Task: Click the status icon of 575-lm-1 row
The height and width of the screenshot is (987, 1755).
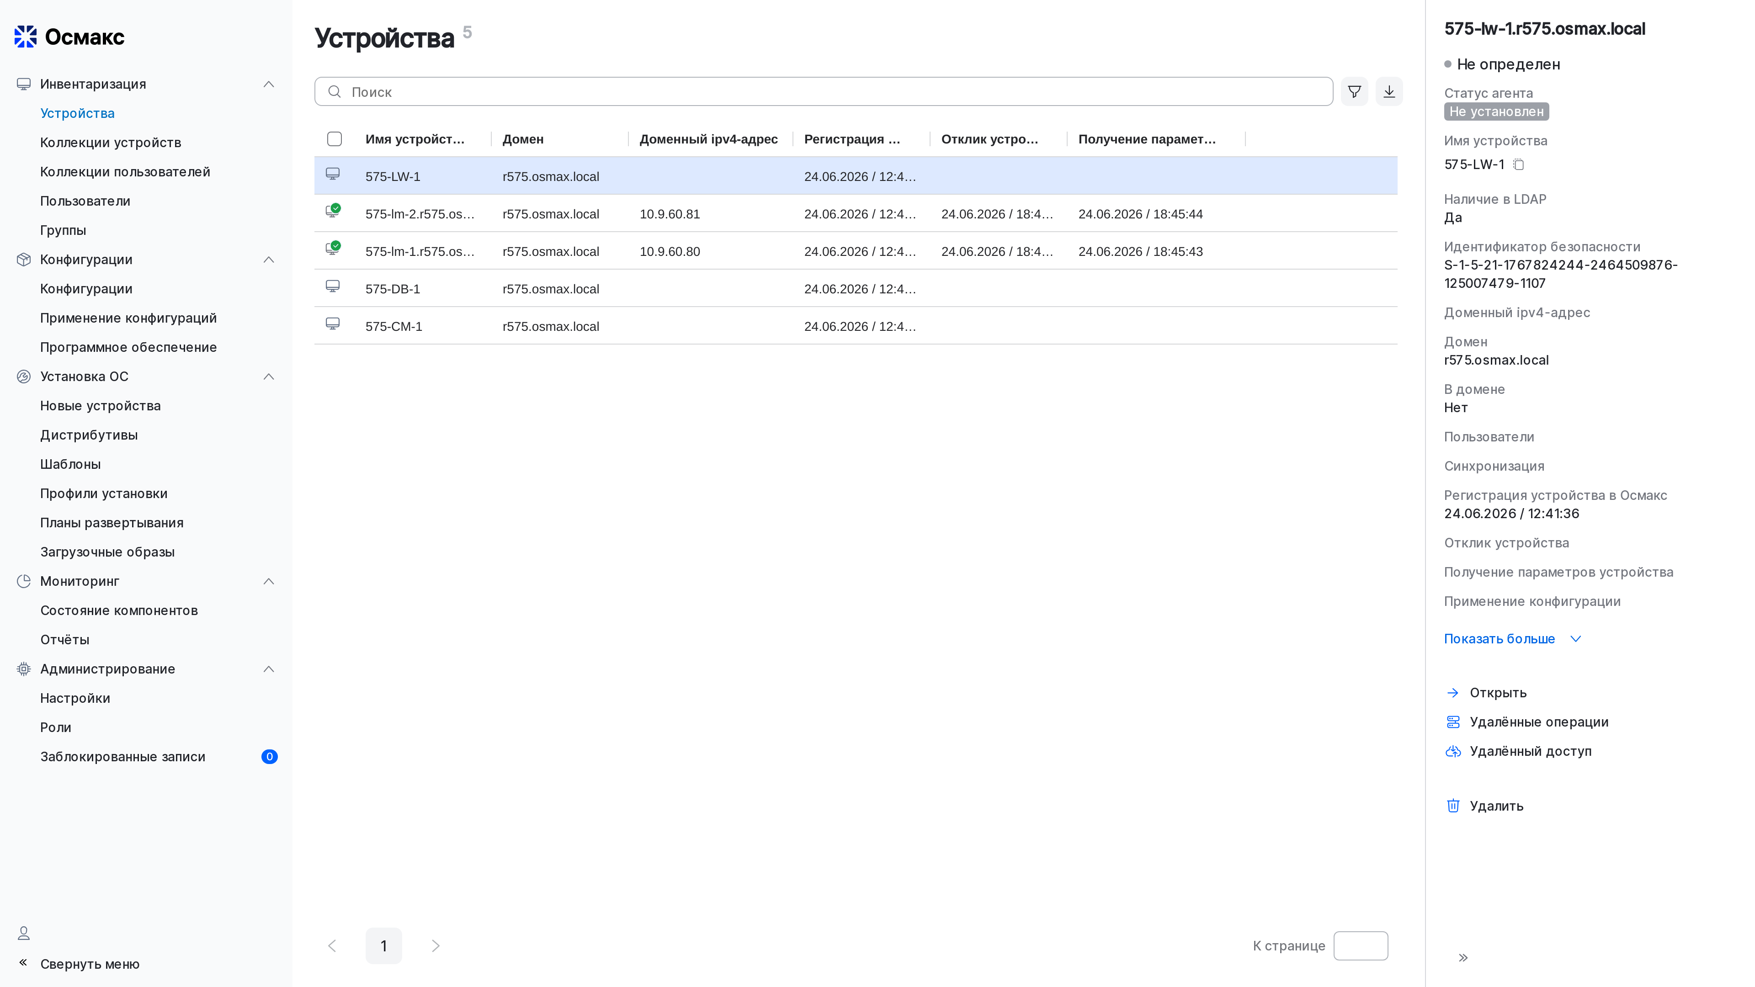Action: click(332, 249)
